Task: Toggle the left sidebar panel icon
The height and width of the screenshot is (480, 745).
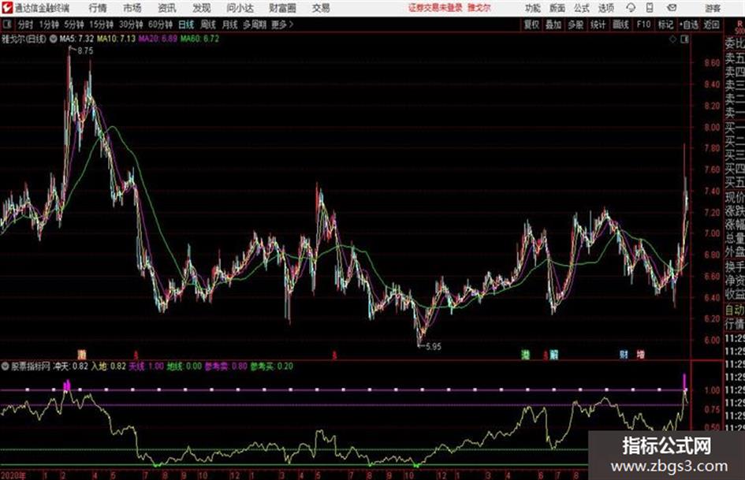Action: [x=6, y=24]
